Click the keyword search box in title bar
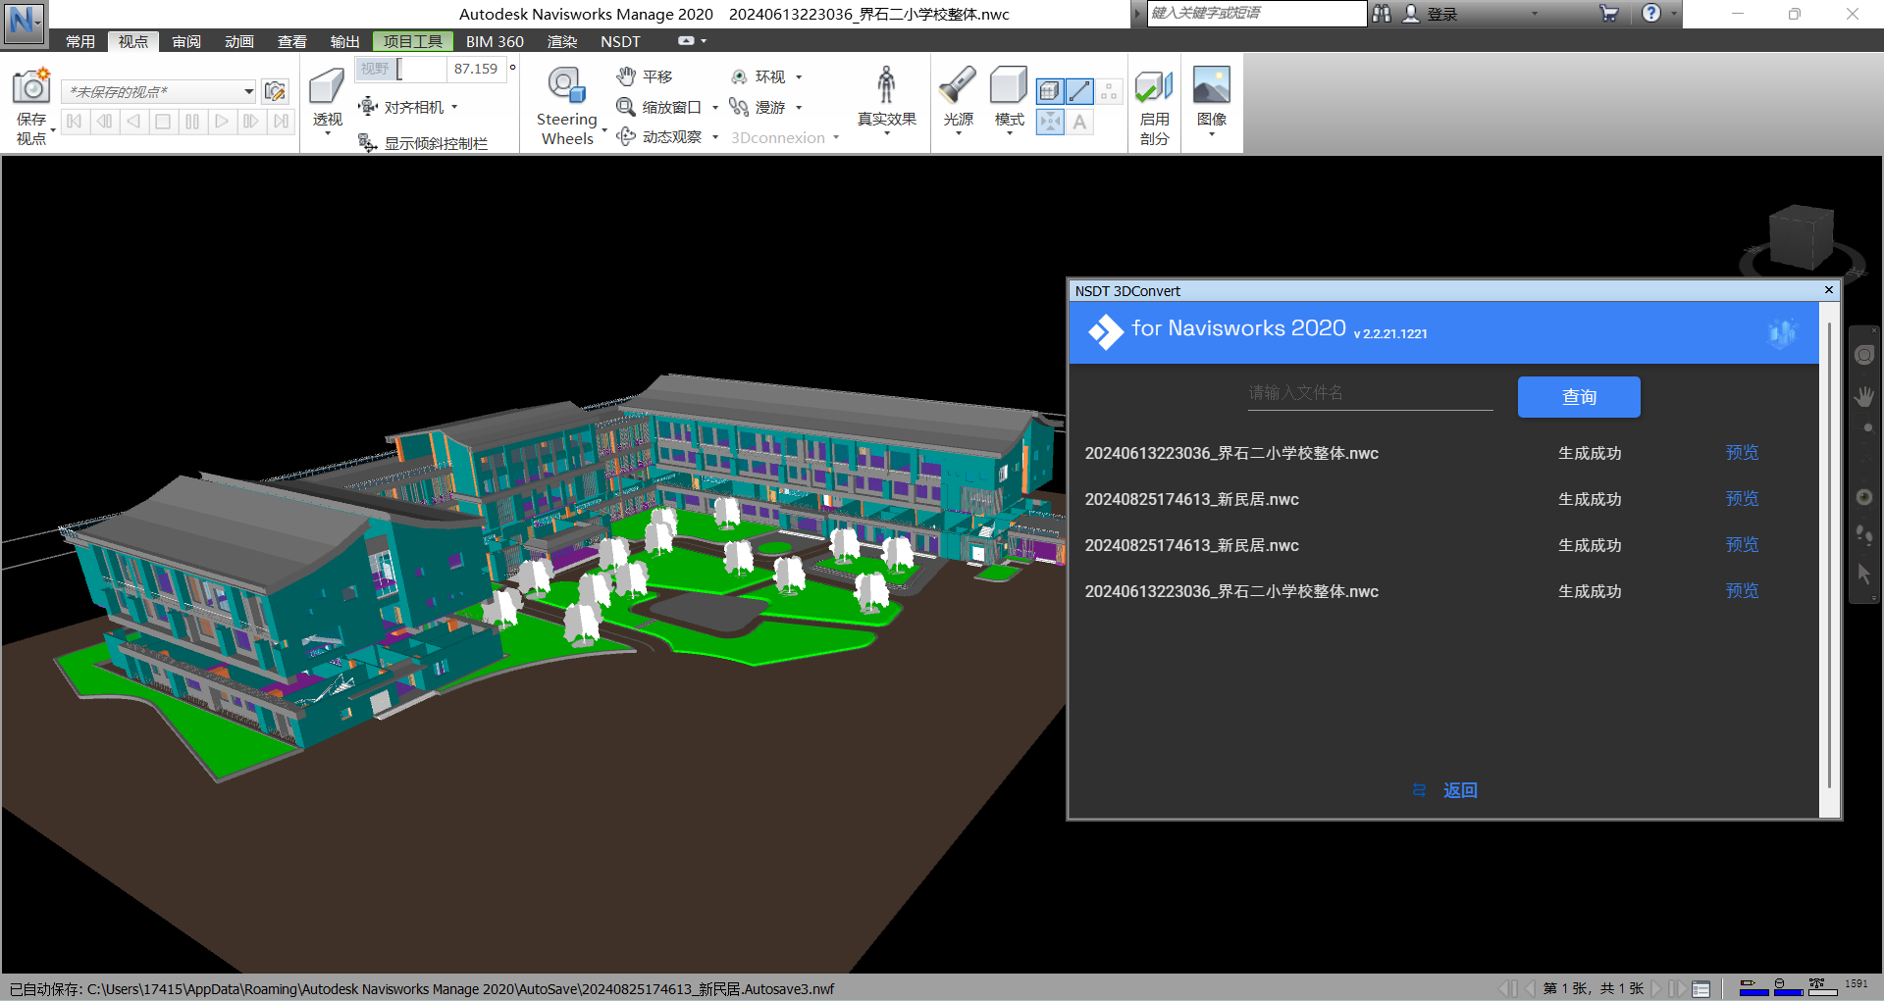This screenshot has width=1884, height=1001. click(x=1257, y=13)
